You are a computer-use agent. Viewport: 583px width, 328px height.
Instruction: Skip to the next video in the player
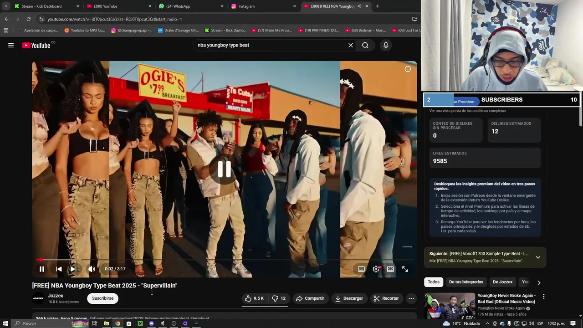point(73,269)
